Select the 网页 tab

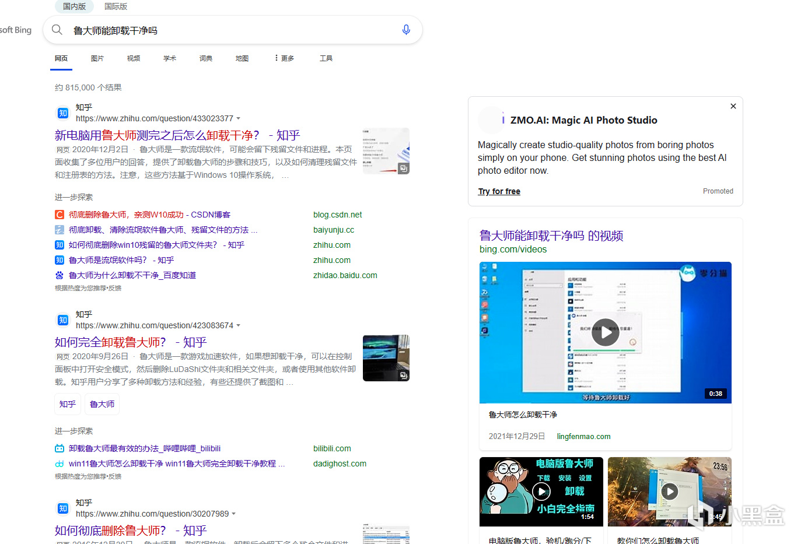(x=61, y=58)
